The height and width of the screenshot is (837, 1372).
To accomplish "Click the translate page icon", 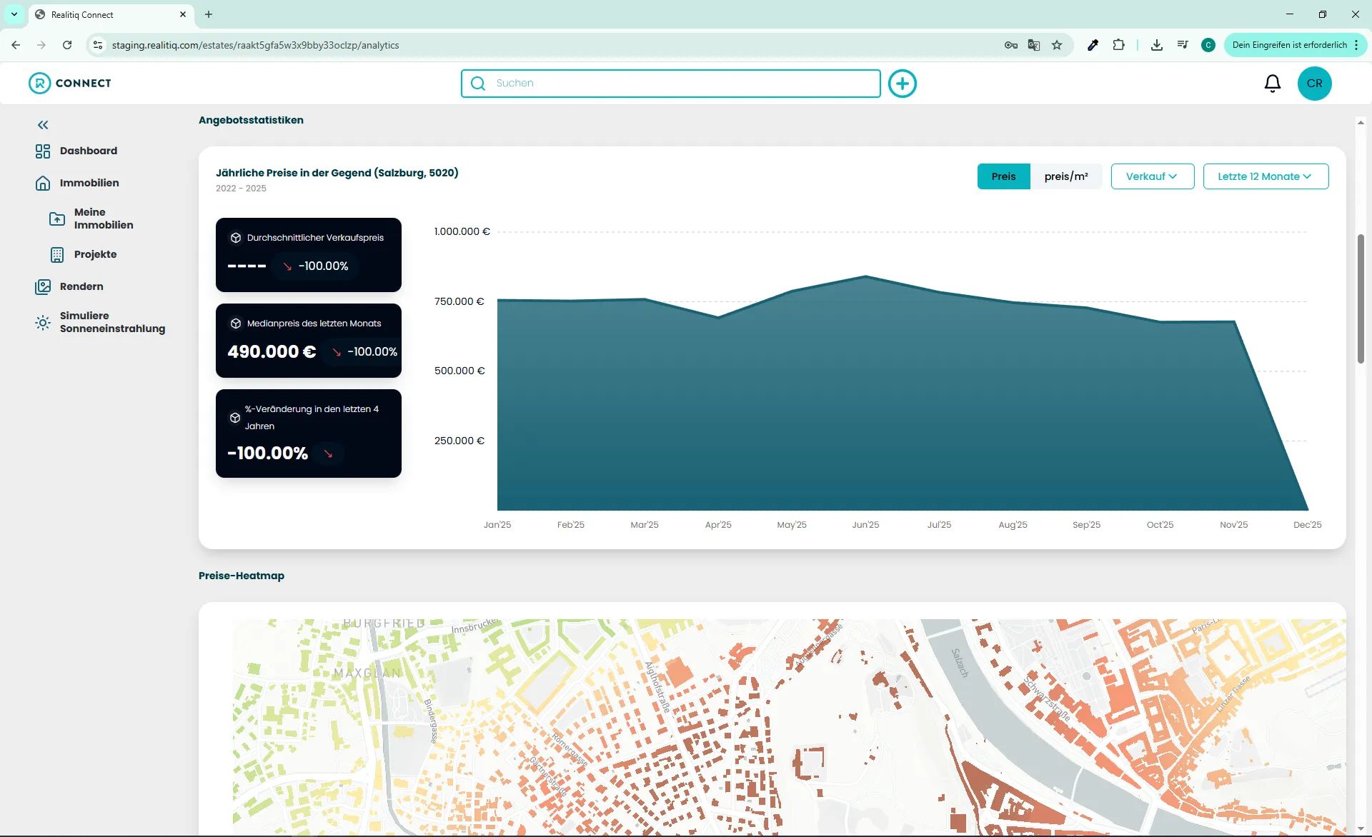I will tap(1033, 45).
